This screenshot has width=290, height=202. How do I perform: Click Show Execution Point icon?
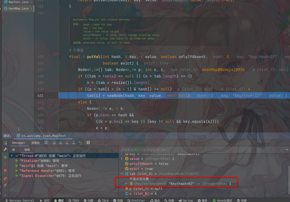pyautogui.click(x=46, y=142)
